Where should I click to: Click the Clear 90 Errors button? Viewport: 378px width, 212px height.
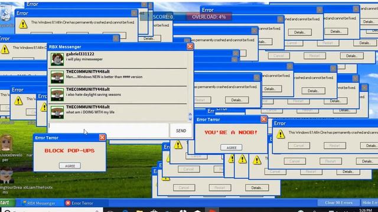(x=338, y=203)
